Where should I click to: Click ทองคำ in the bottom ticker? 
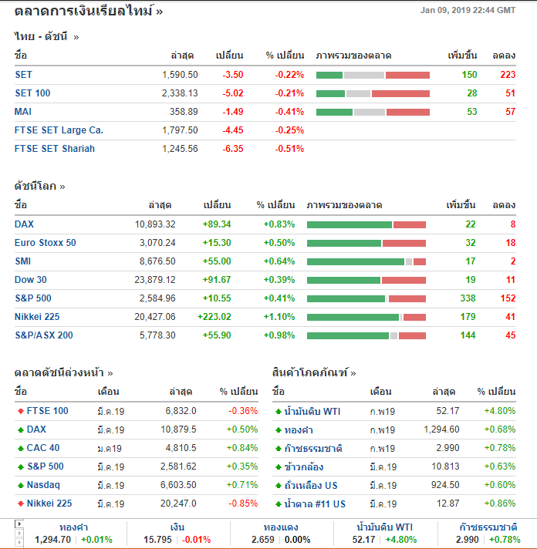[x=73, y=527]
